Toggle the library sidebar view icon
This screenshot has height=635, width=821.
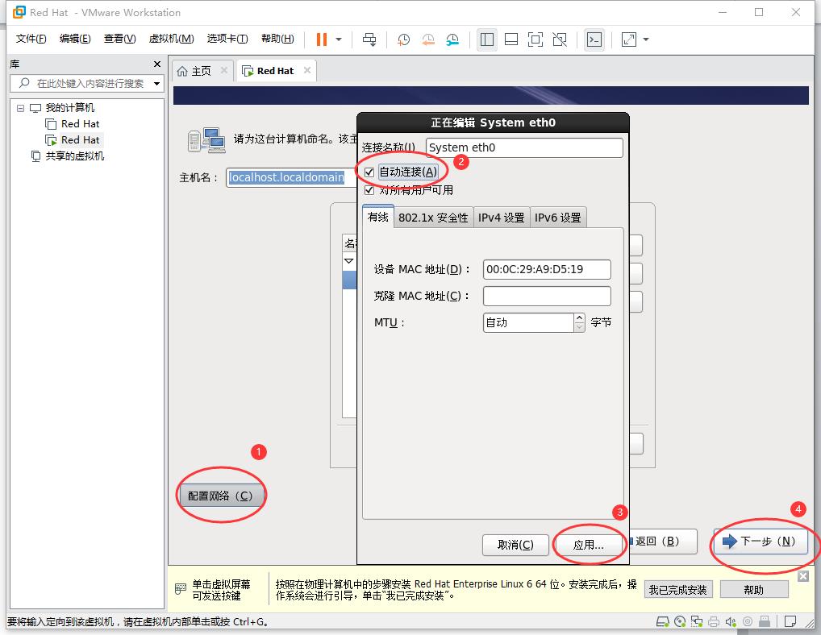487,39
